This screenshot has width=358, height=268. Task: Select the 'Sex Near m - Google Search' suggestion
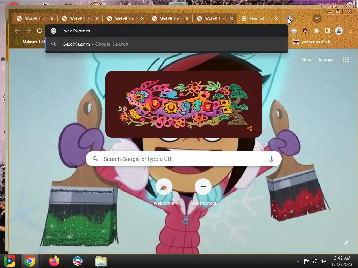coord(167,44)
